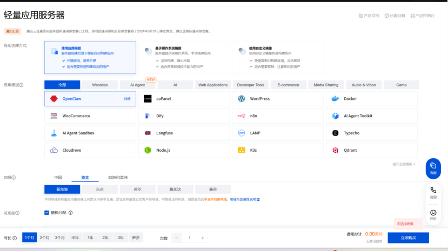The width and height of the screenshot is (448, 251).
Task: Open the 更多 duration options
Action: click(135, 238)
